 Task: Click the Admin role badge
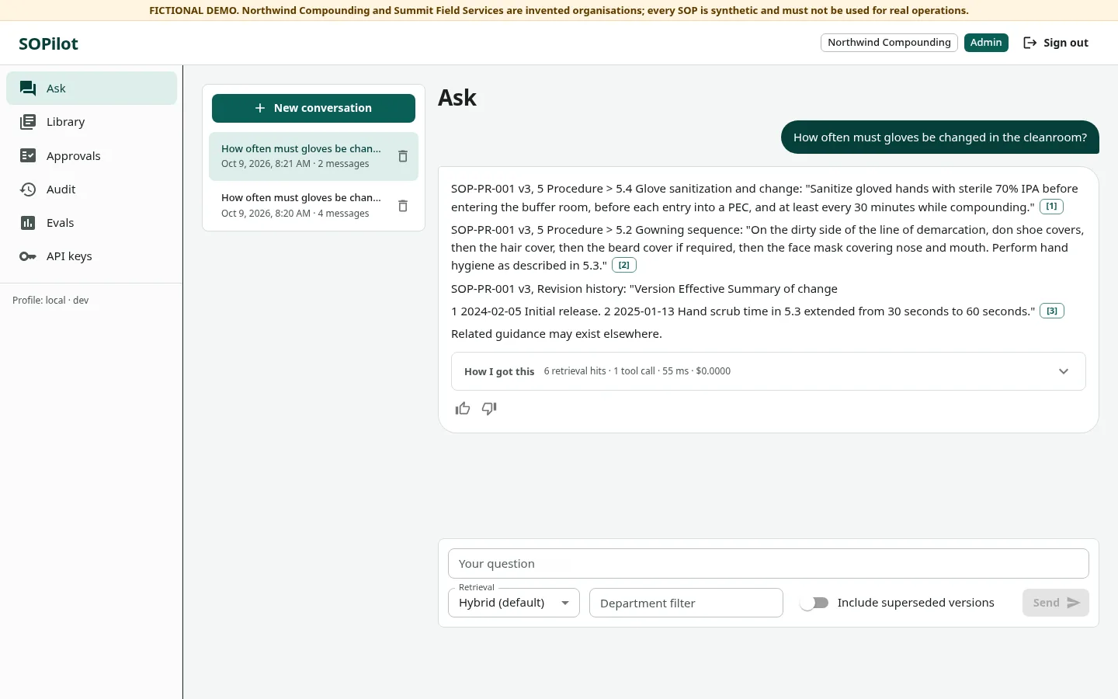click(x=986, y=43)
